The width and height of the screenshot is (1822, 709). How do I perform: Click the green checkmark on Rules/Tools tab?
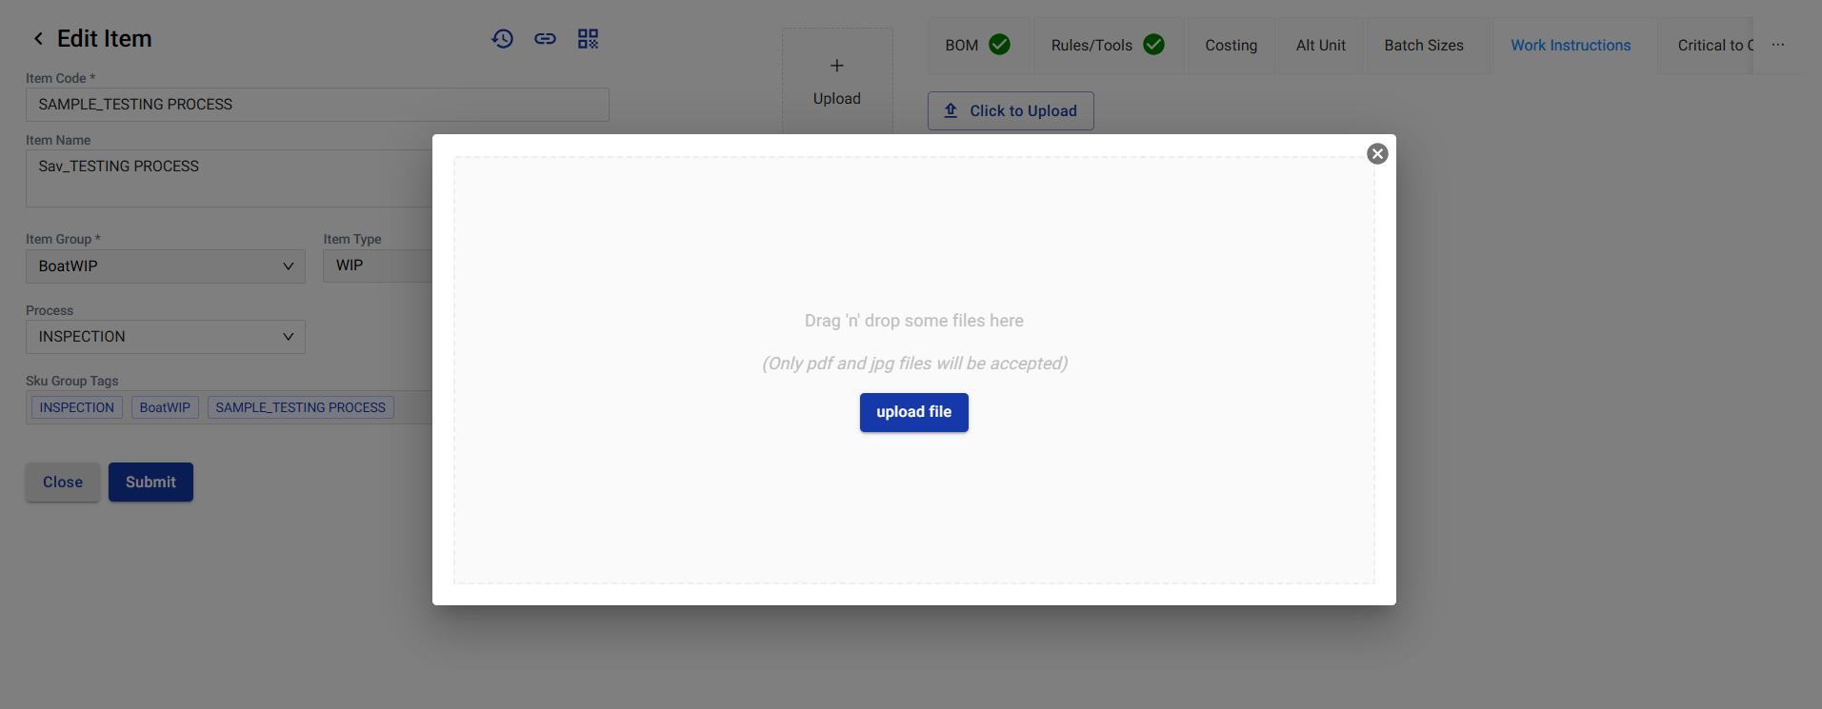1153,45
